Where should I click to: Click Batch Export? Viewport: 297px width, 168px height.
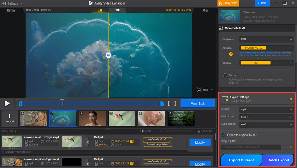click(x=278, y=160)
